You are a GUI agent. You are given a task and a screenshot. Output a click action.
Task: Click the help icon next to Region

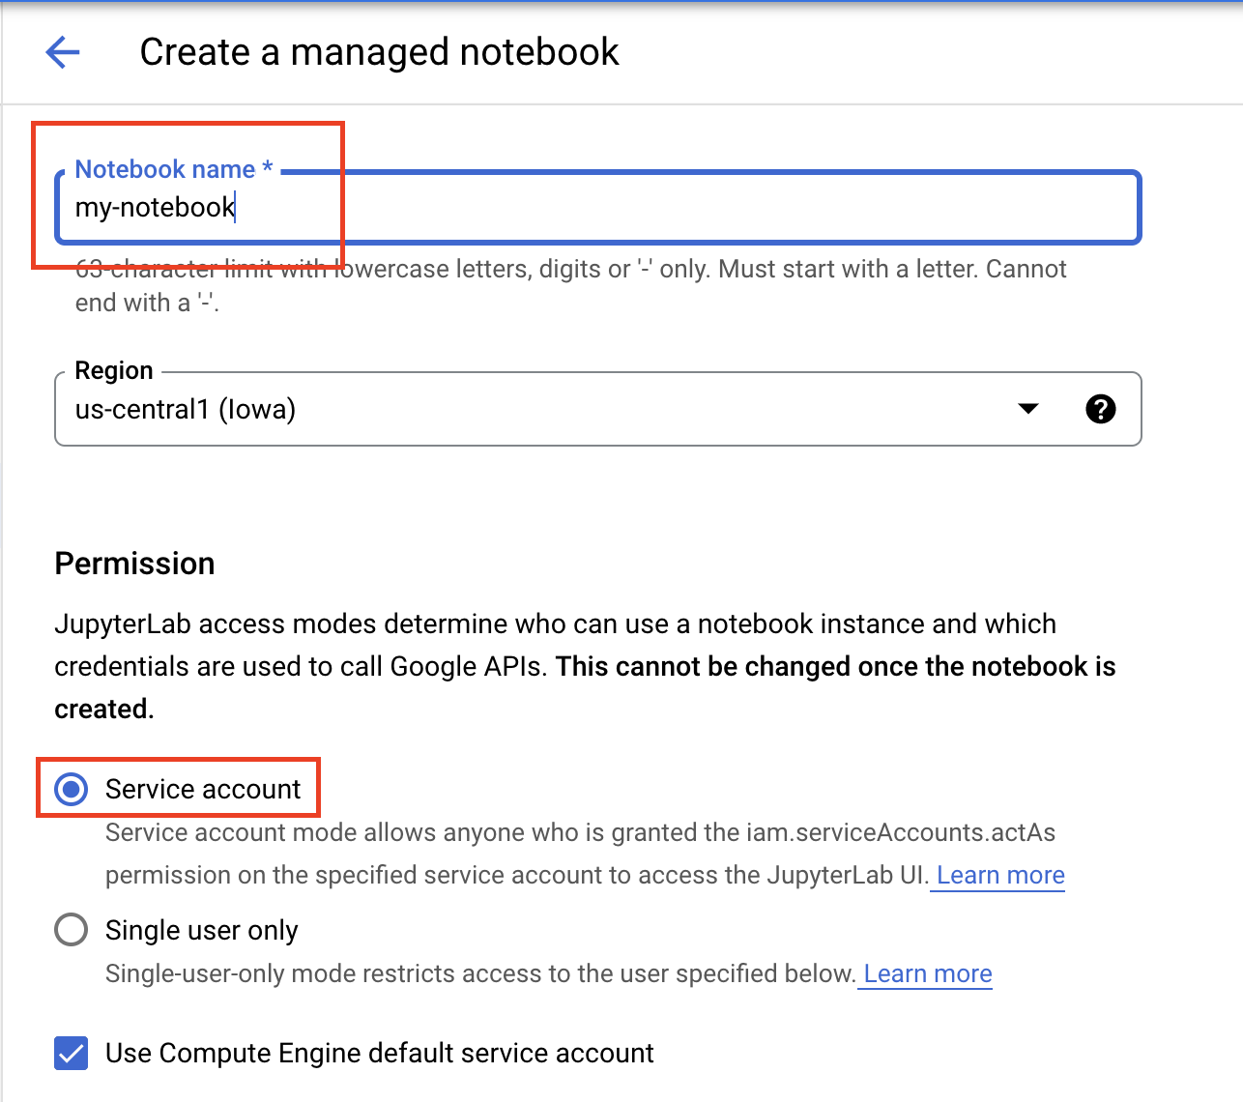click(1101, 409)
